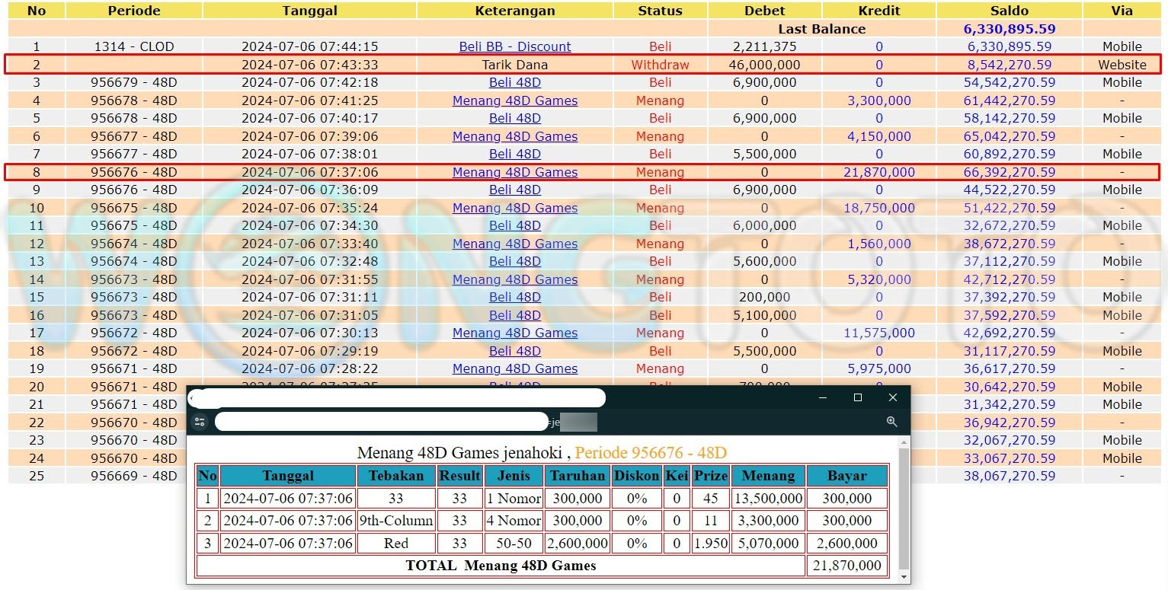Open the Beli BB - Discount link
1168x590 pixels.
coord(515,46)
